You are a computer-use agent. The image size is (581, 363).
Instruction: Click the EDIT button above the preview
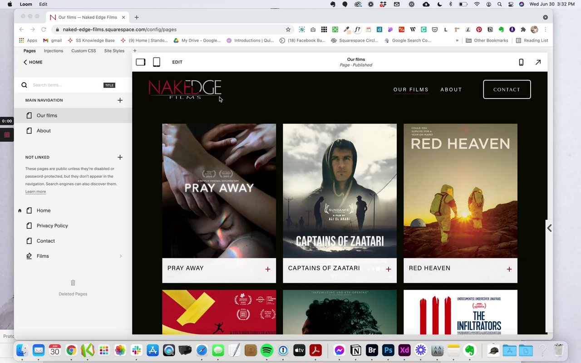point(177,62)
